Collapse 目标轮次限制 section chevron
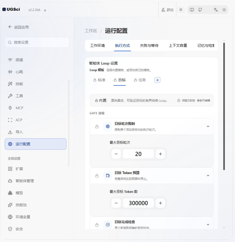235x242 pixels. 208,126
